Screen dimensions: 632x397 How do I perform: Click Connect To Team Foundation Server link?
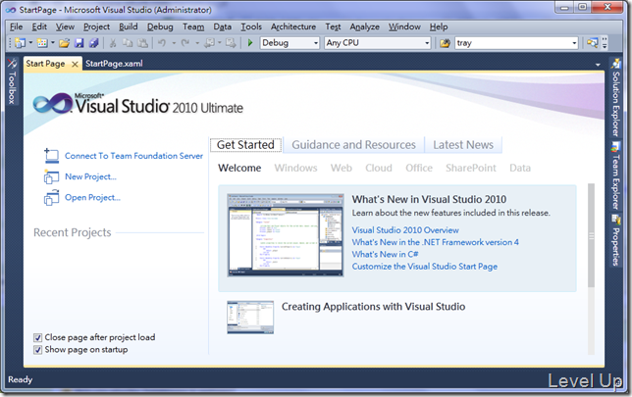click(x=133, y=156)
